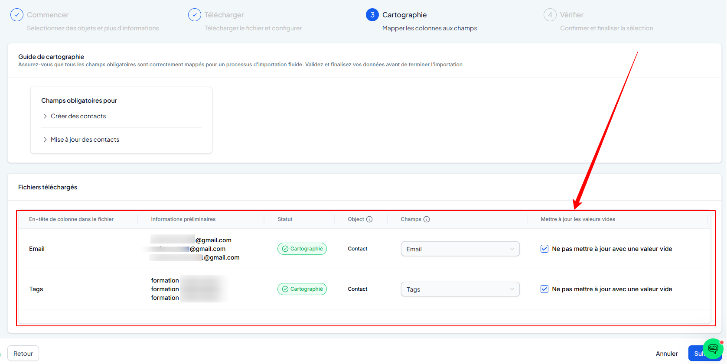Click Informations préliminaires column heading
727x364 pixels.
(x=183, y=219)
